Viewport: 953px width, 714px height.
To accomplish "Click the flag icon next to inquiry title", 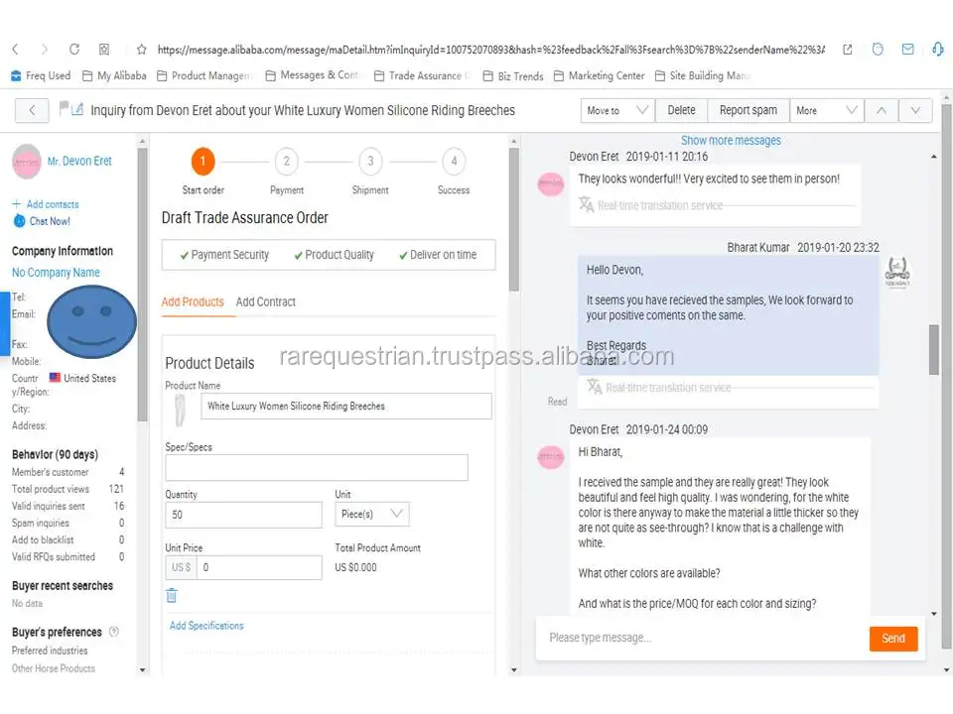I will tap(66, 110).
